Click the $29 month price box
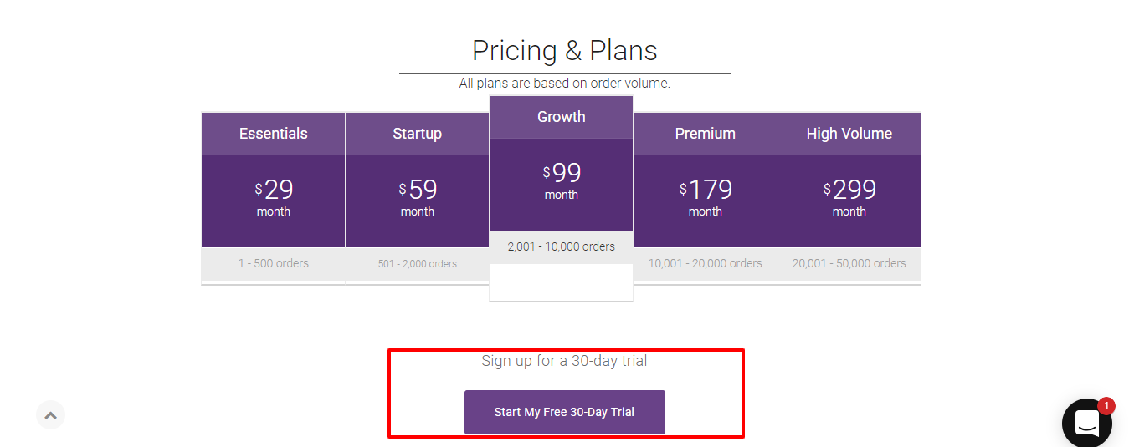Image resolution: width=1129 pixels, height=447 pixels. [x=273, y=199]
